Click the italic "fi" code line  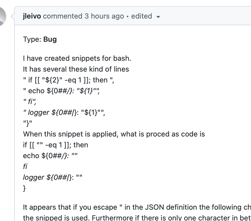(x=30, y=101)
